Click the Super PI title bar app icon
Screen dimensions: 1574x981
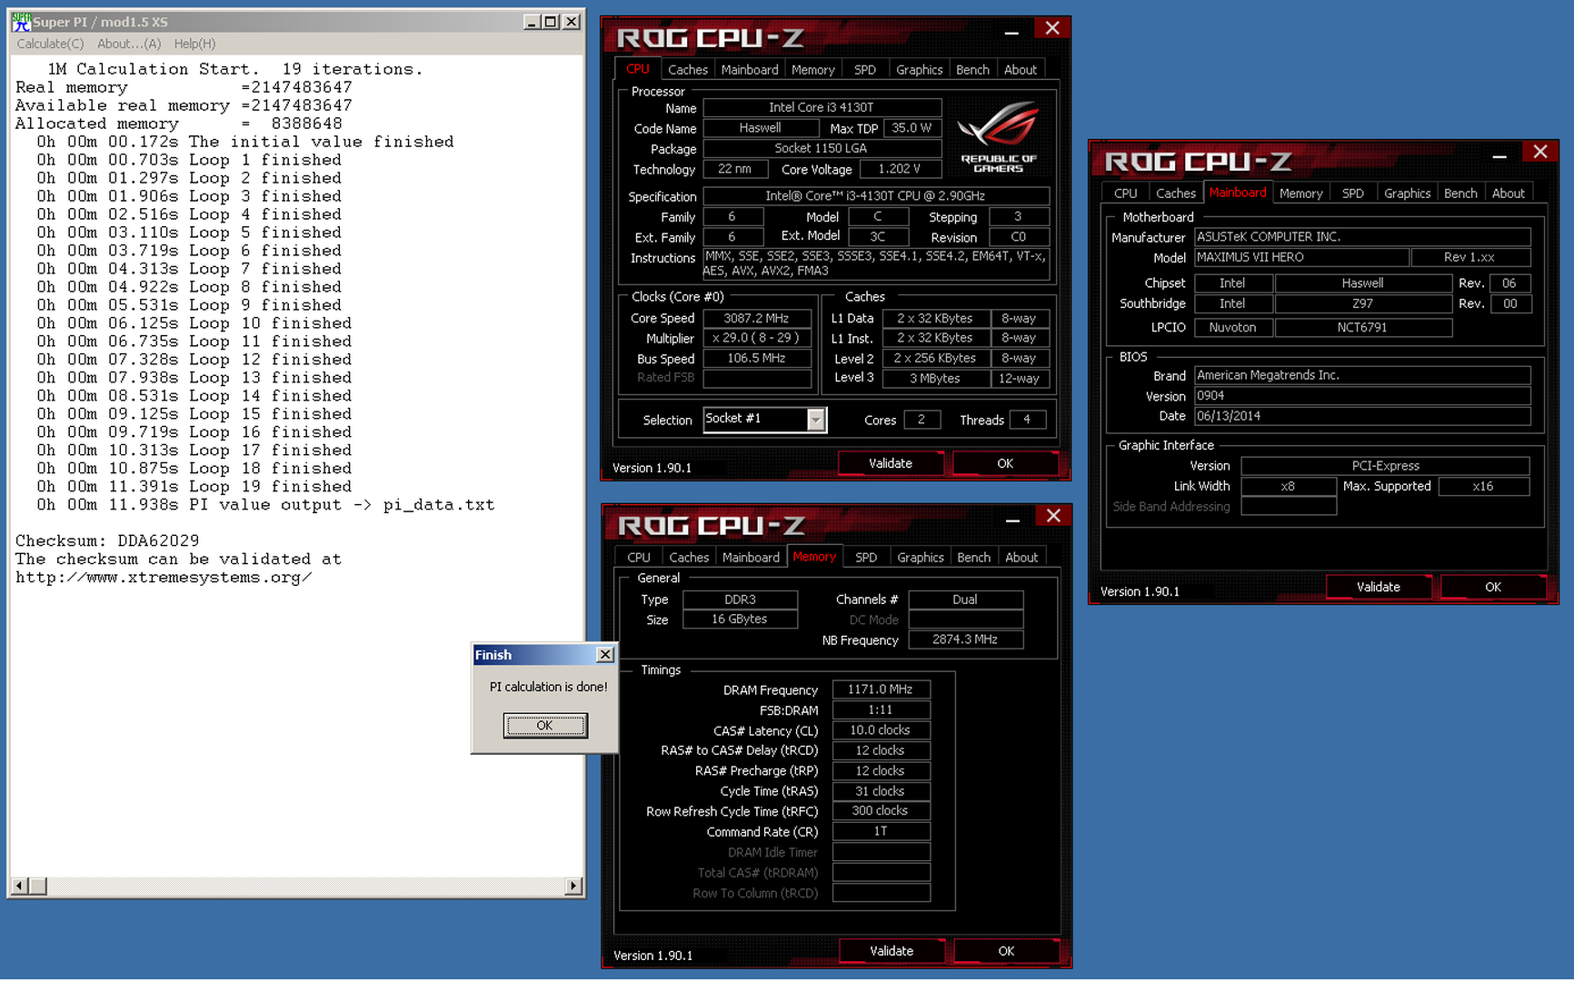(21, 21)
